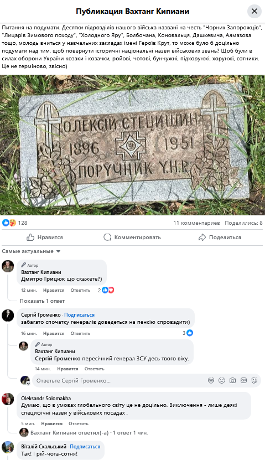Image resolution: width=265 pixels, height=460 pixels.
Task: Open the avatar sticker icon in reply box
Action: [x=211, y=380]
